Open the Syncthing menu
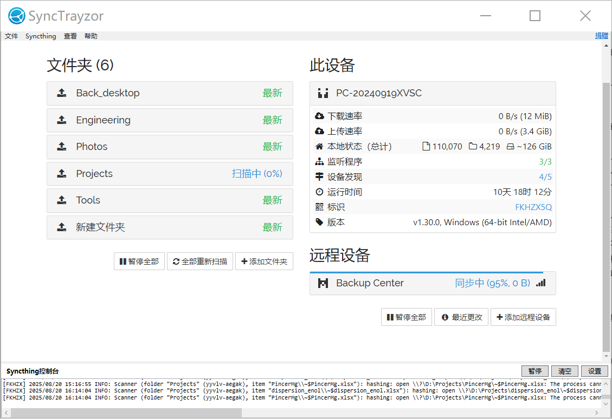Viewport: 612px width, 419px height. pyautogui.click(x=41, y=36)
